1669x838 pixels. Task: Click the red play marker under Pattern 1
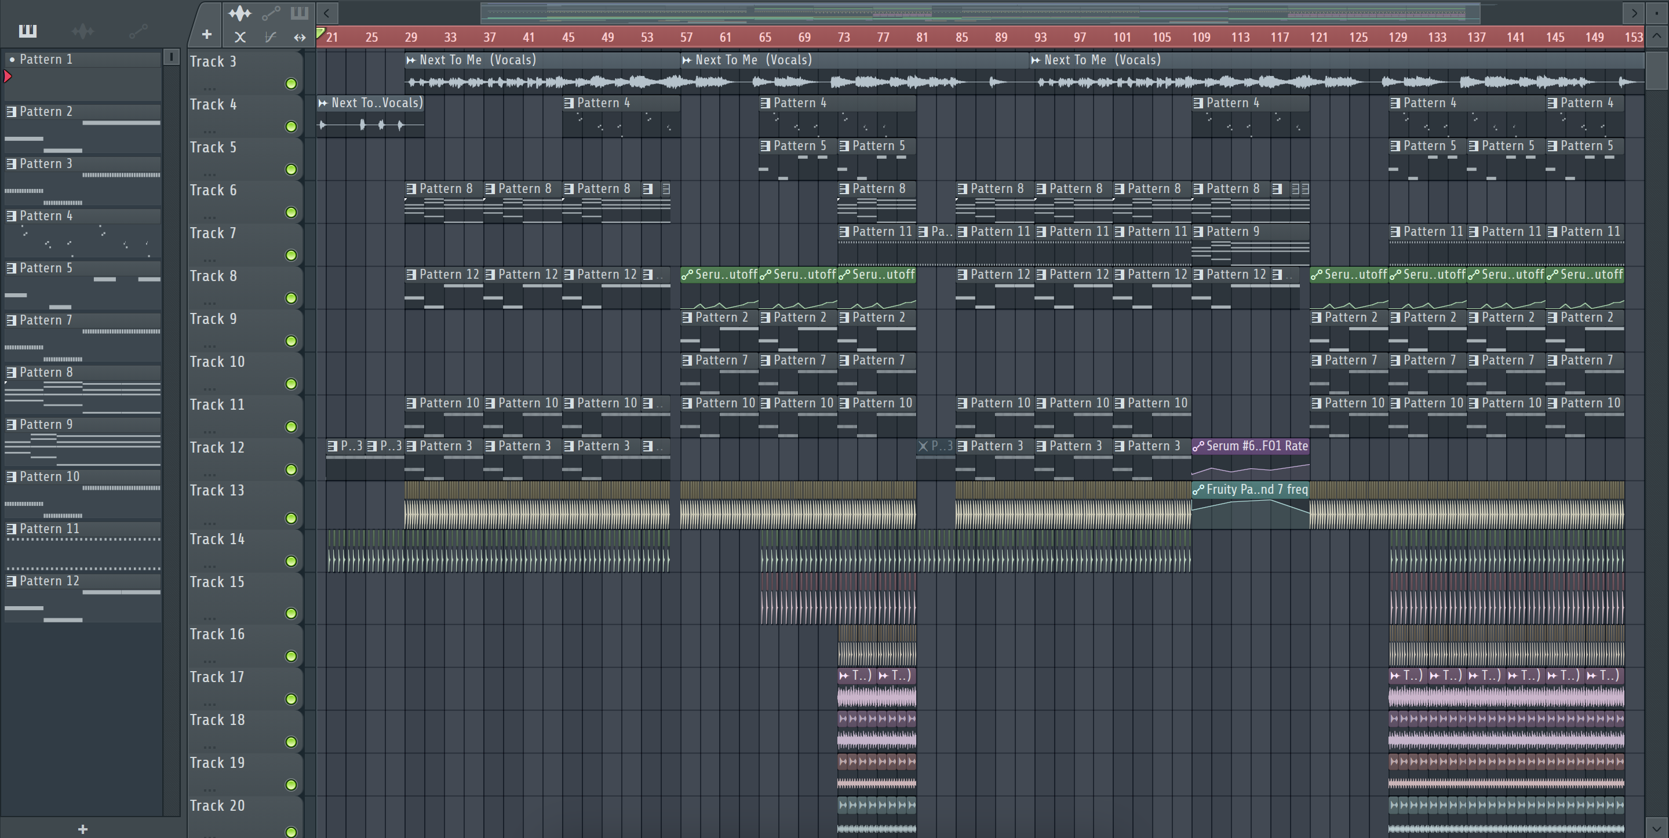[8, 76]
